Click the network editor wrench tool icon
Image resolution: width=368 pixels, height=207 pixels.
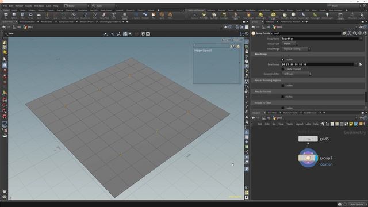(323, 124)
